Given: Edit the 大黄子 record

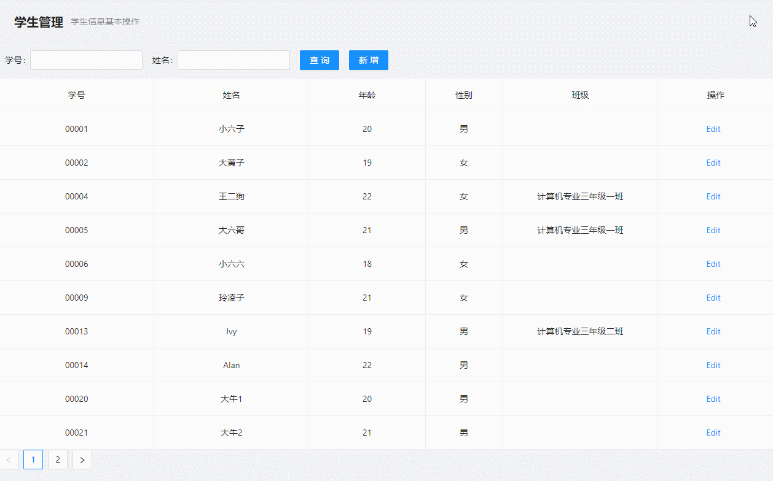Looking at the screenshot, I should 713,163.
